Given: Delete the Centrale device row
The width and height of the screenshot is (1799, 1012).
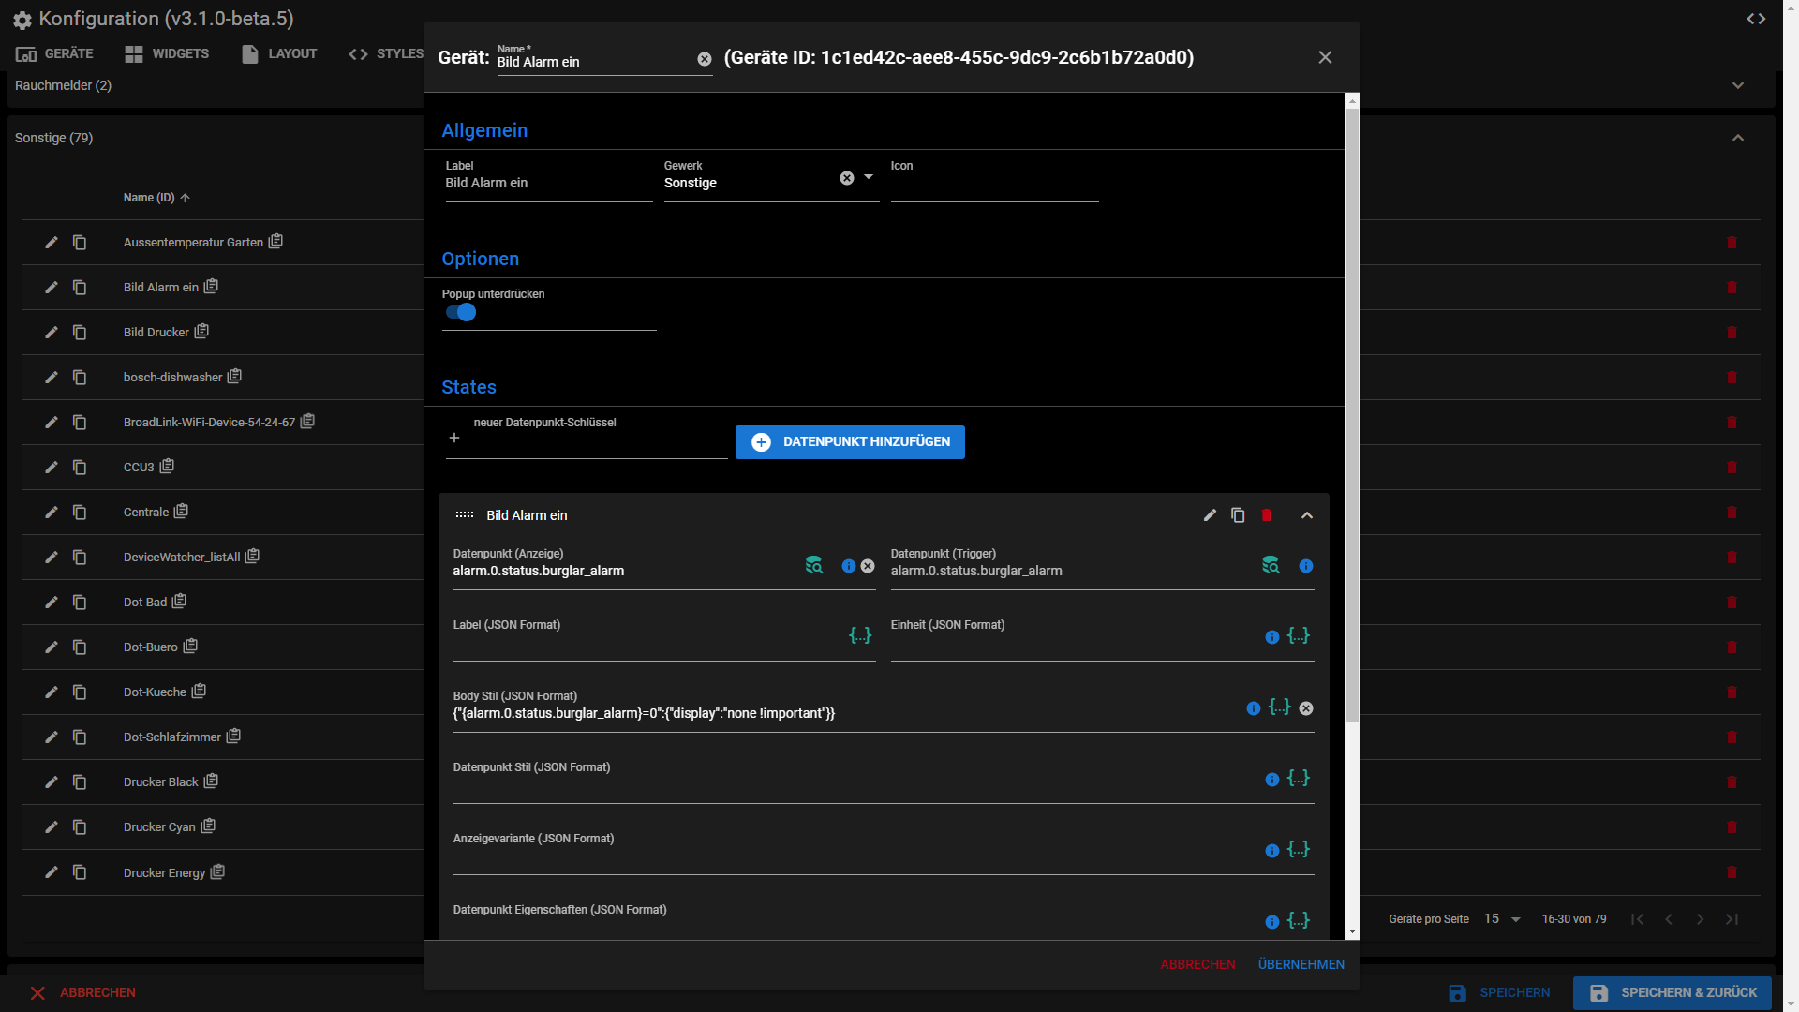Looking at the screenshot, I should tap(1732, 513).
